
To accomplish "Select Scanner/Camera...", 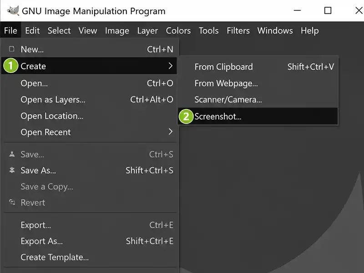I will pos(258,99).
